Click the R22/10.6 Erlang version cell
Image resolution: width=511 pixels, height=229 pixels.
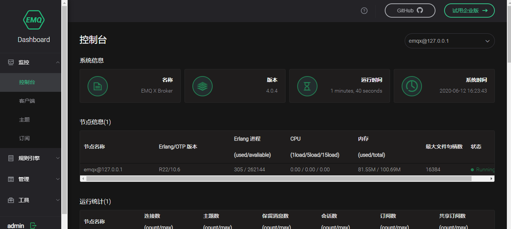pyautogui.click(x=169, y=169)
